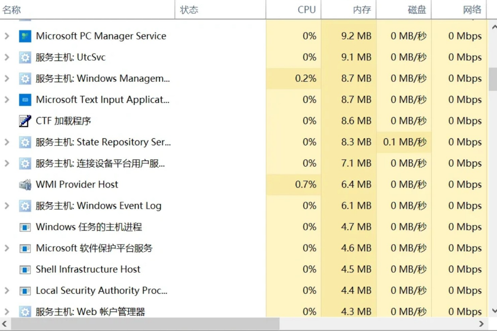Select the Local Security Authority Proc... name
The width and height of the screenshot is (497, 331).
[102, 290]
